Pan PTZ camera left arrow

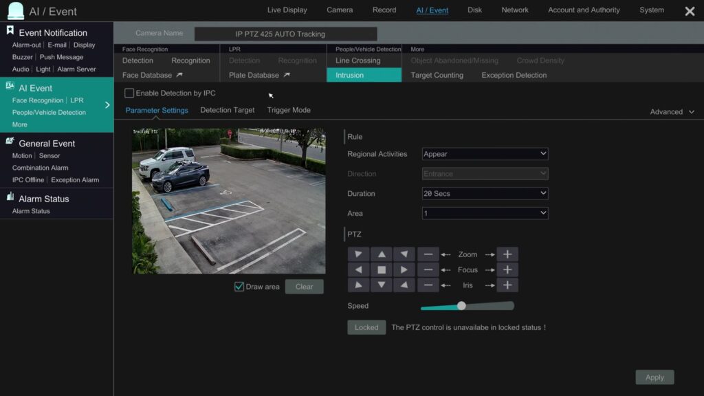358,269
